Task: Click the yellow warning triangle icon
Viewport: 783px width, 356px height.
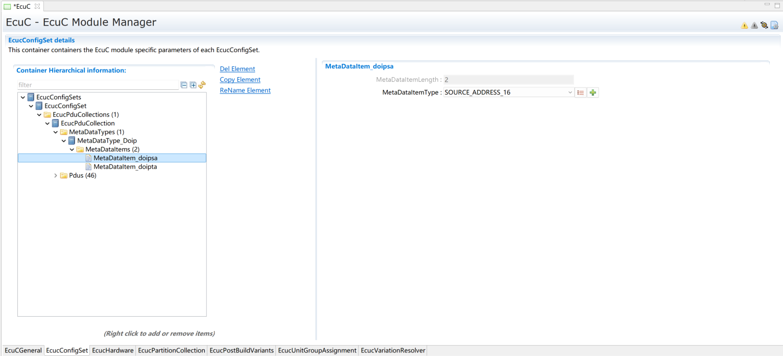Action: [744, 26]
